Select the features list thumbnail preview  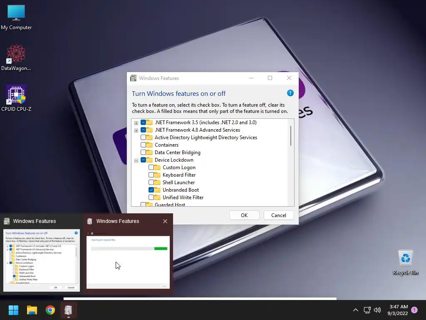pyautogui.click(x=42, y=260)
